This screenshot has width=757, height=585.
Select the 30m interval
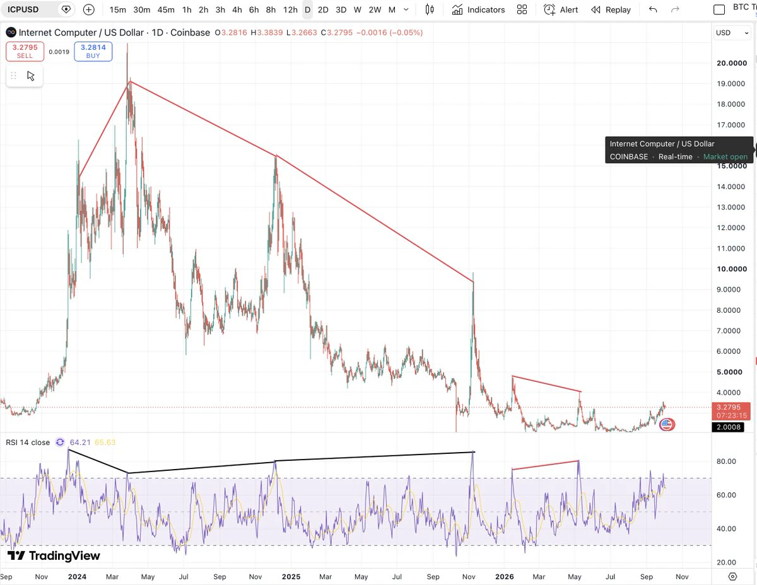(x=142, y=9)
